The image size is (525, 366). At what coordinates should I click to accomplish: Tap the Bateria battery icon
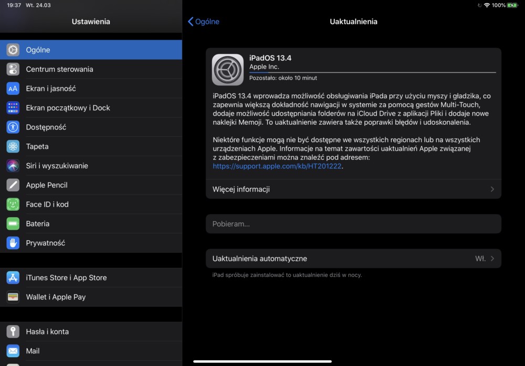pos(13,223)
